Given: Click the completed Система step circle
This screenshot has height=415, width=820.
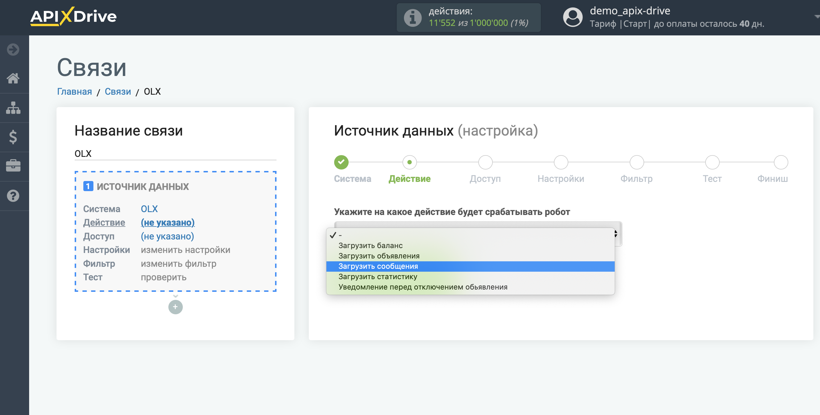Looking at the screenshot, I should click(x=341, y=162).
